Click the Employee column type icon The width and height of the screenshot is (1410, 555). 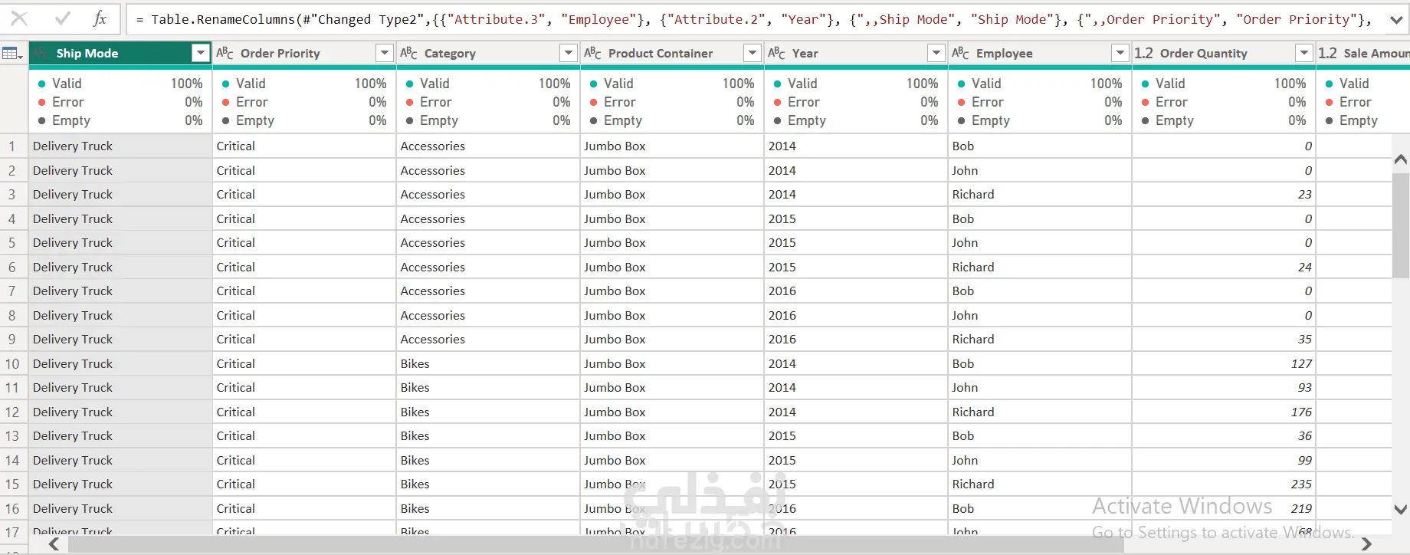[960, 53]
